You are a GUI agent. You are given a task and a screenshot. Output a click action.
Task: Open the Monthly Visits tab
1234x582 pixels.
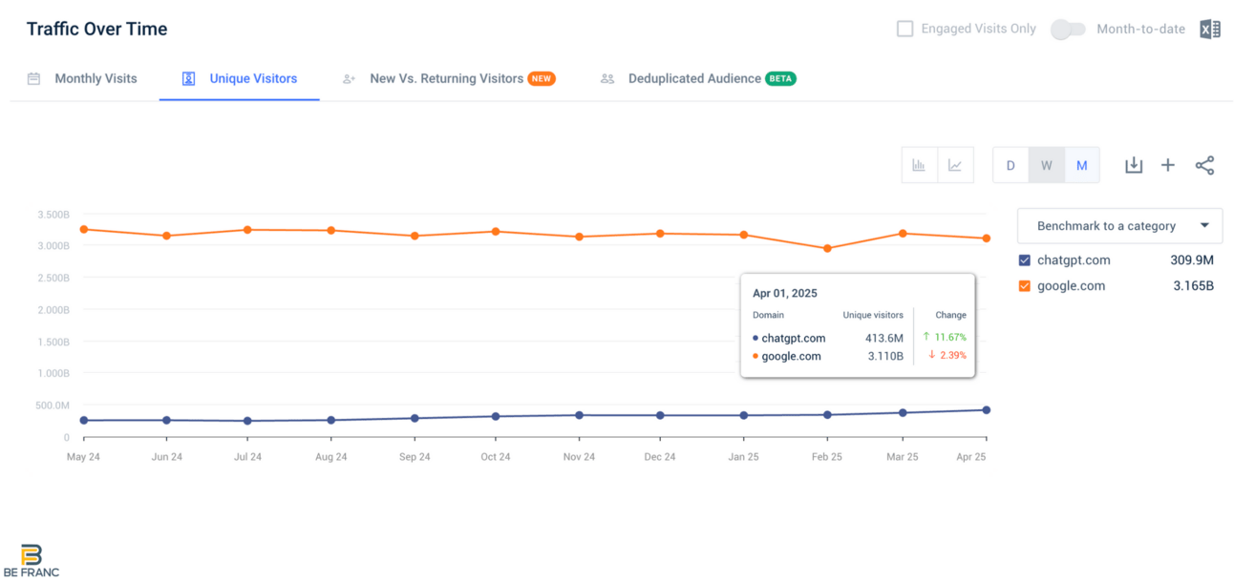click(82, 78)
